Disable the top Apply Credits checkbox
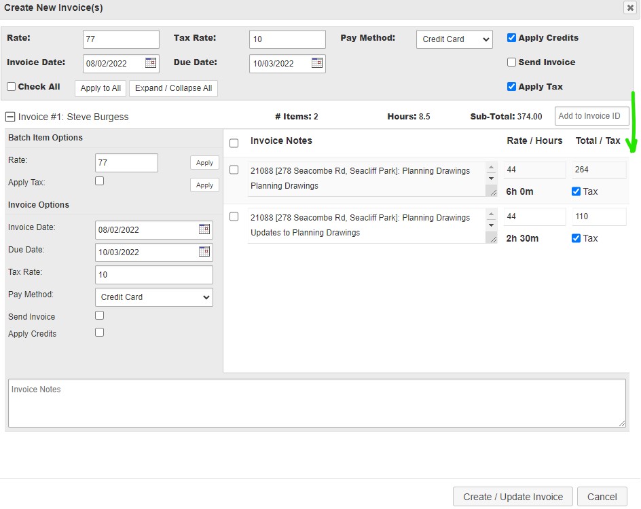 tap(512, 38)
